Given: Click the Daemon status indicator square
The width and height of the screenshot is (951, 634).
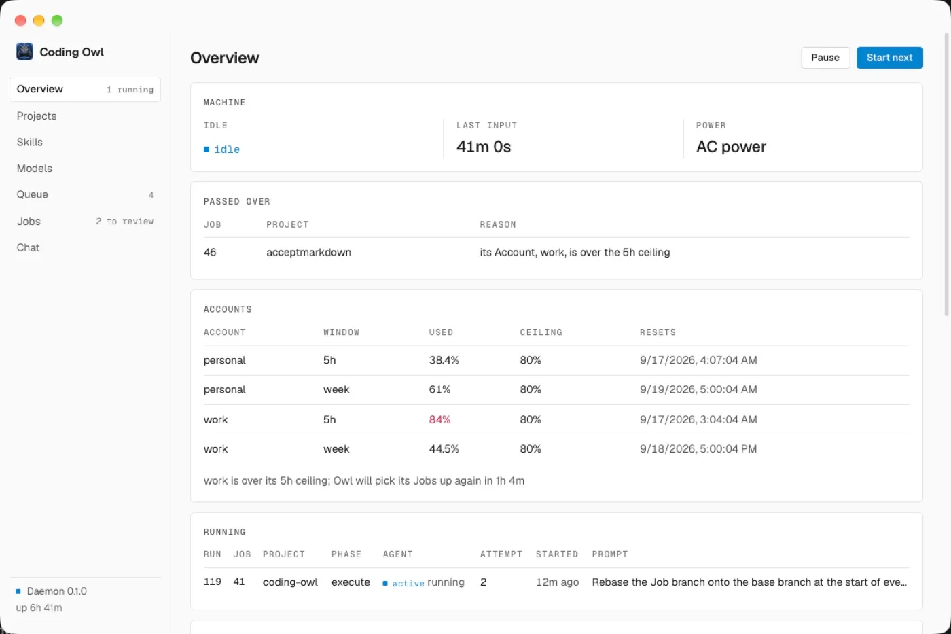Looking at the screenshot, I should pyautogui.click(x=18, y=591).
